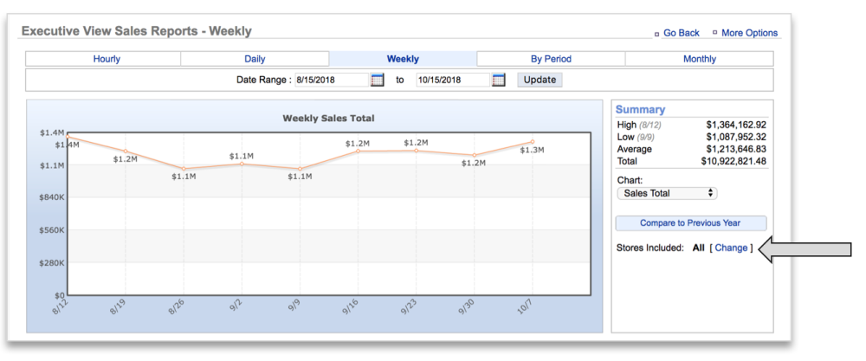The height and width of the screenshot is (361, 866).
Task: Open More Options link
Action: coord(749,33)
